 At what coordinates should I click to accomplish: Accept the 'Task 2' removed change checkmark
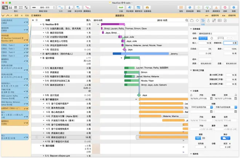pyautogui.click(x=25, y=45)
